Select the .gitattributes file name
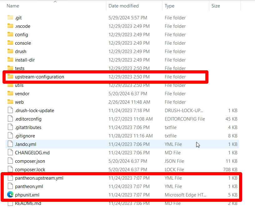 (x=28, y=127)
